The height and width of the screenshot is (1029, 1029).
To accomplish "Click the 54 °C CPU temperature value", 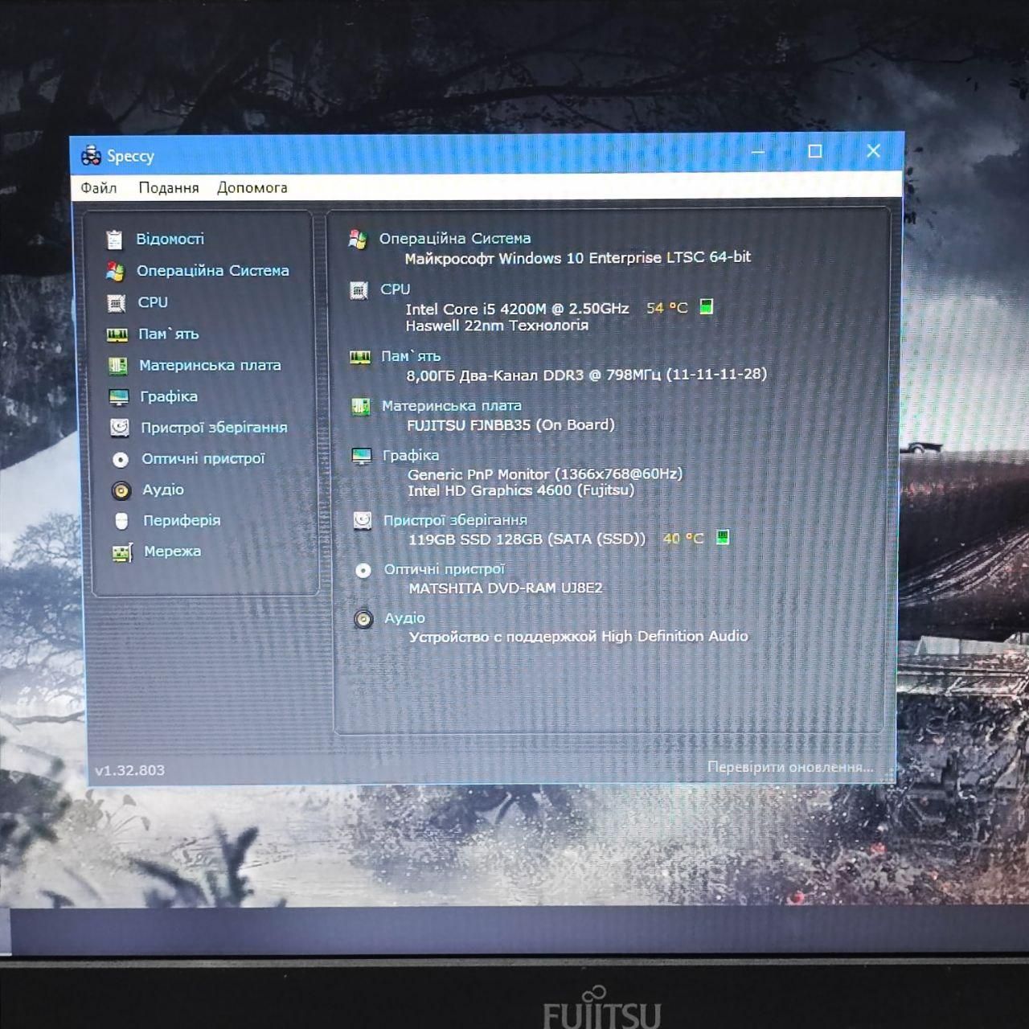I will (x=667, y=308).
